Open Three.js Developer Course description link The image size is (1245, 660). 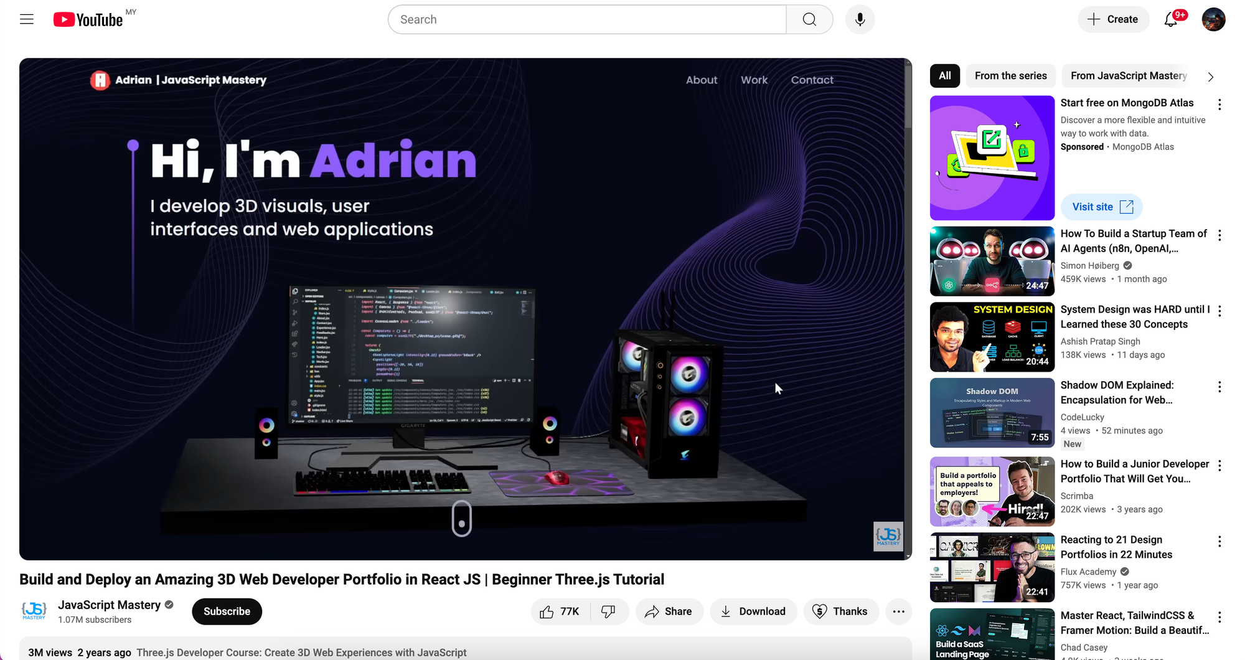point(301,653)
